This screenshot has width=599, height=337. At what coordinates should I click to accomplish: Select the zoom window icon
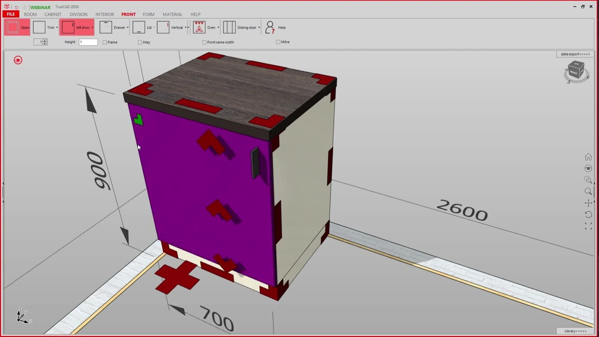(x=588, y=180)
